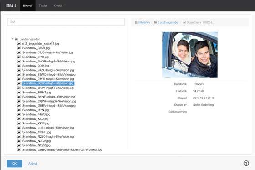
Task: Select file Scandinav_3TJ8-Inlagt-i-SiteVision.jpg
Action: tap(48, 52)
